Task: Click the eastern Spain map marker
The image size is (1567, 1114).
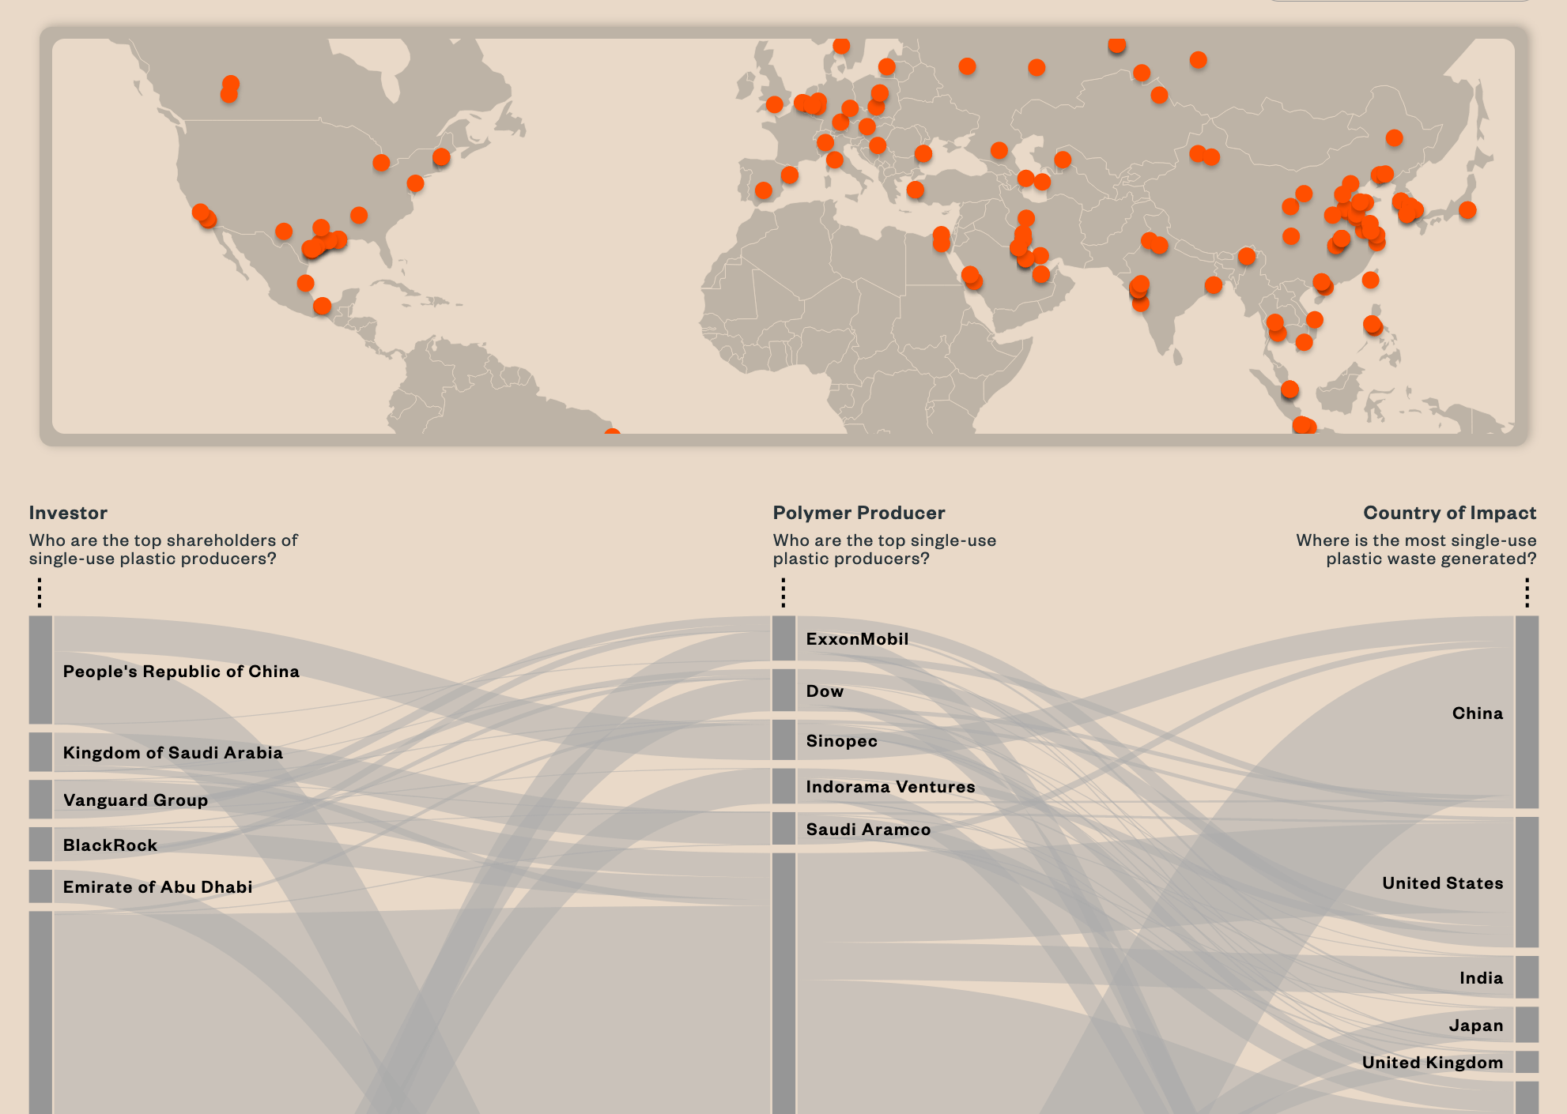Action: click(x=790, y=175)
